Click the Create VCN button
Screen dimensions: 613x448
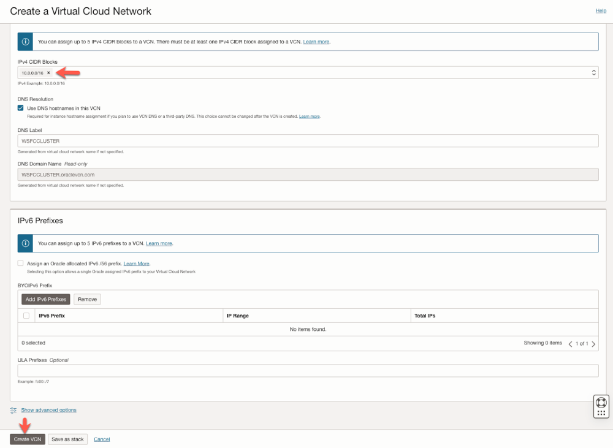click(28, 439)
